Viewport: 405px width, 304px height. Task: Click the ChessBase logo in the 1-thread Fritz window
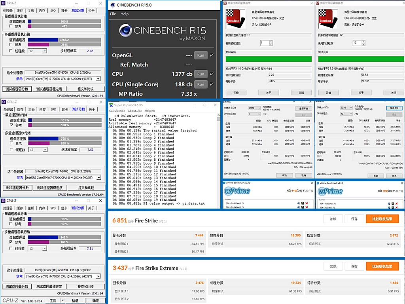(x=235, y=19)
